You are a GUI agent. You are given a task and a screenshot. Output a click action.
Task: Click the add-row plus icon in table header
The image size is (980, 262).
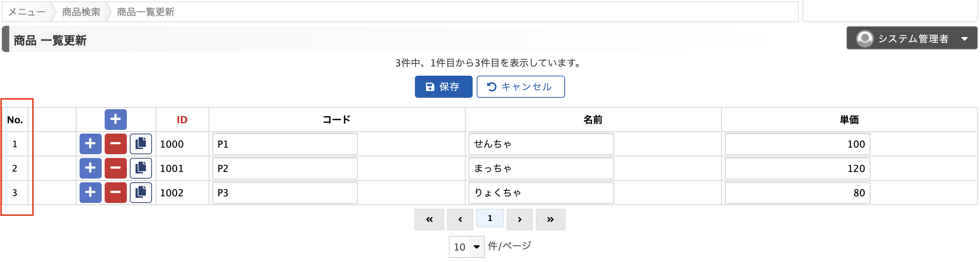[116, 120]
